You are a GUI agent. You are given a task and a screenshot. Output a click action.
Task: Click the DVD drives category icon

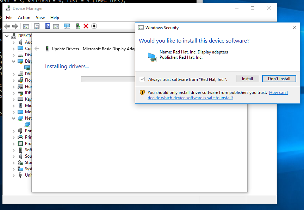pyautogui.click(x=20, y=74)
